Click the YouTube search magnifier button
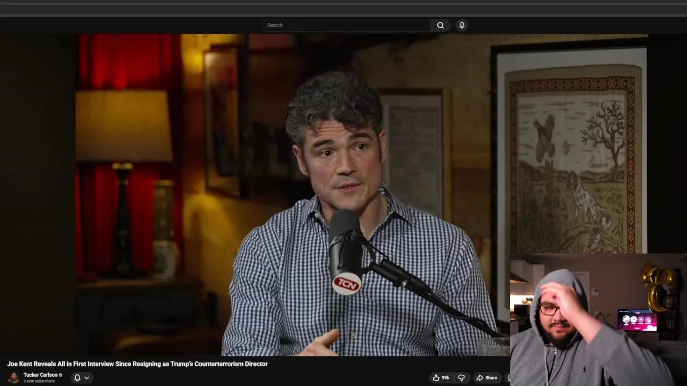 tap(440, 25)
